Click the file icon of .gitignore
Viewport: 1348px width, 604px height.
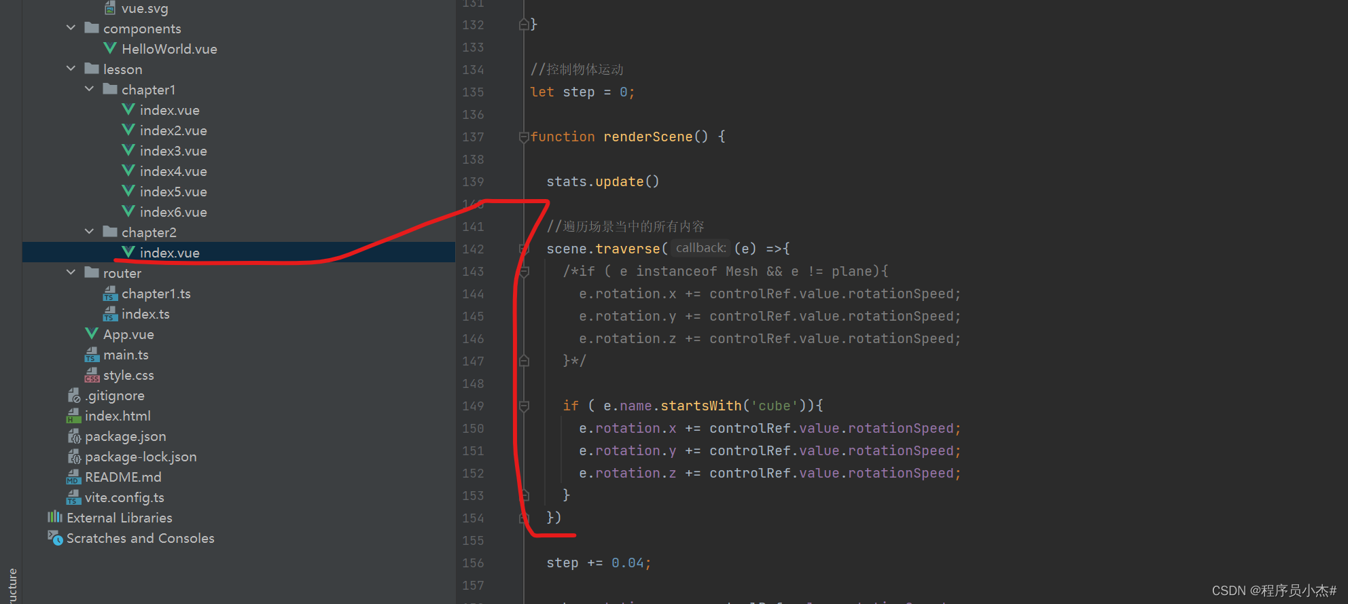74,395
